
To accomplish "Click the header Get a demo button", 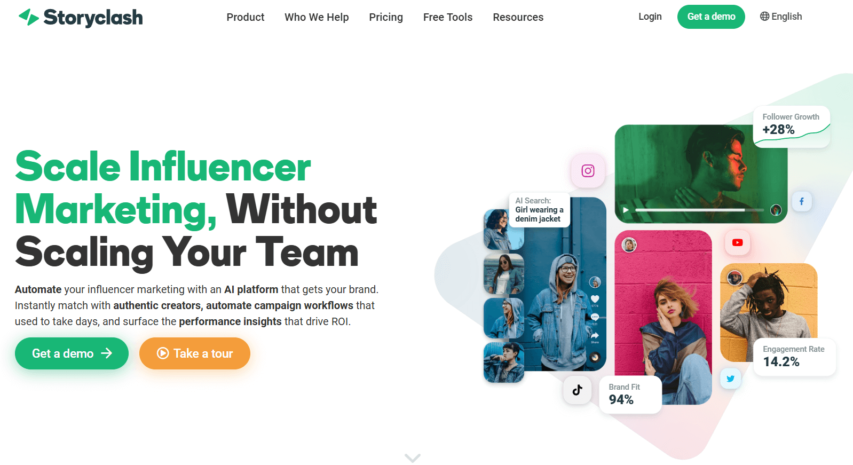I will [711, 17].
